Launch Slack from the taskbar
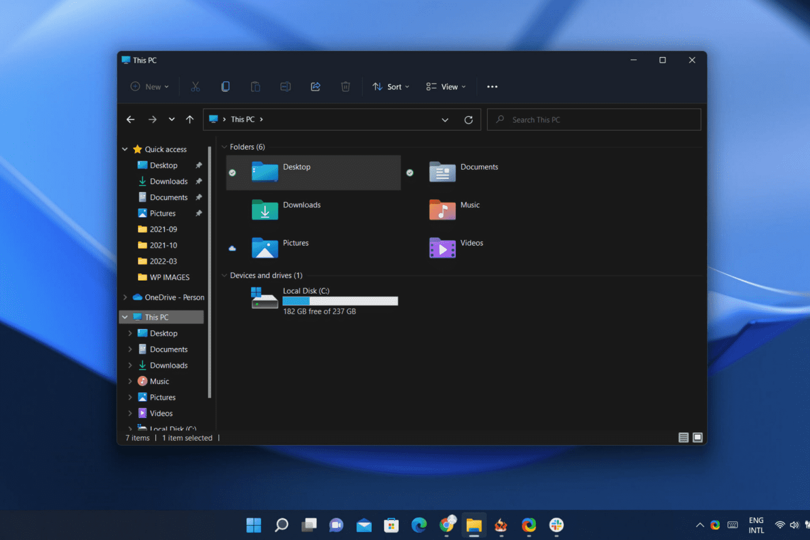 click(556, 525)
